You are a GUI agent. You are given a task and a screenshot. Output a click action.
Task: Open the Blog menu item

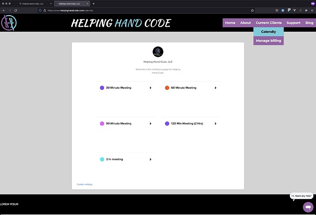click(x=309, y=23)
